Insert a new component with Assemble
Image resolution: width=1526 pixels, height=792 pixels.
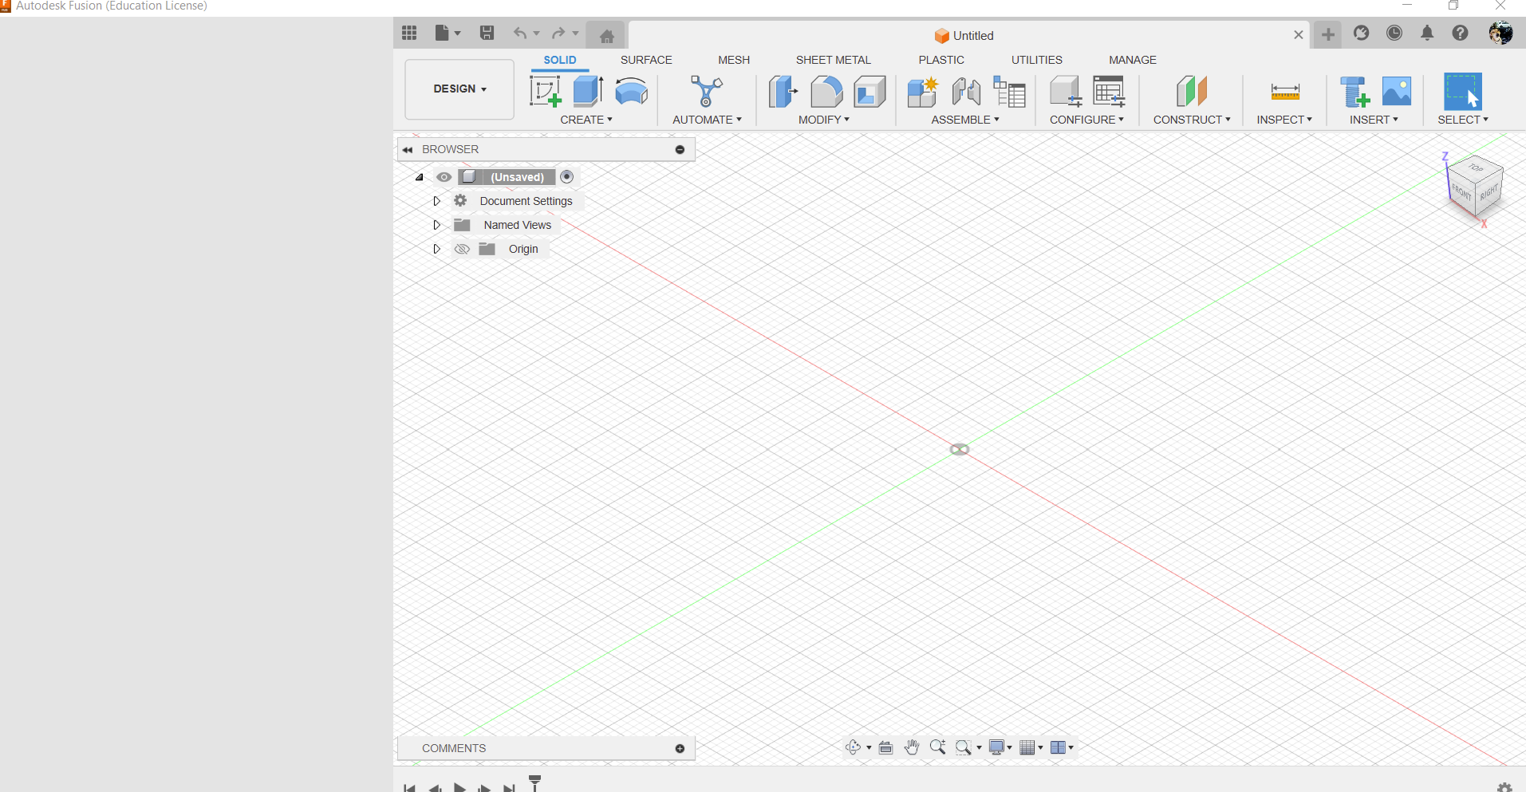[x=922, y=92]
